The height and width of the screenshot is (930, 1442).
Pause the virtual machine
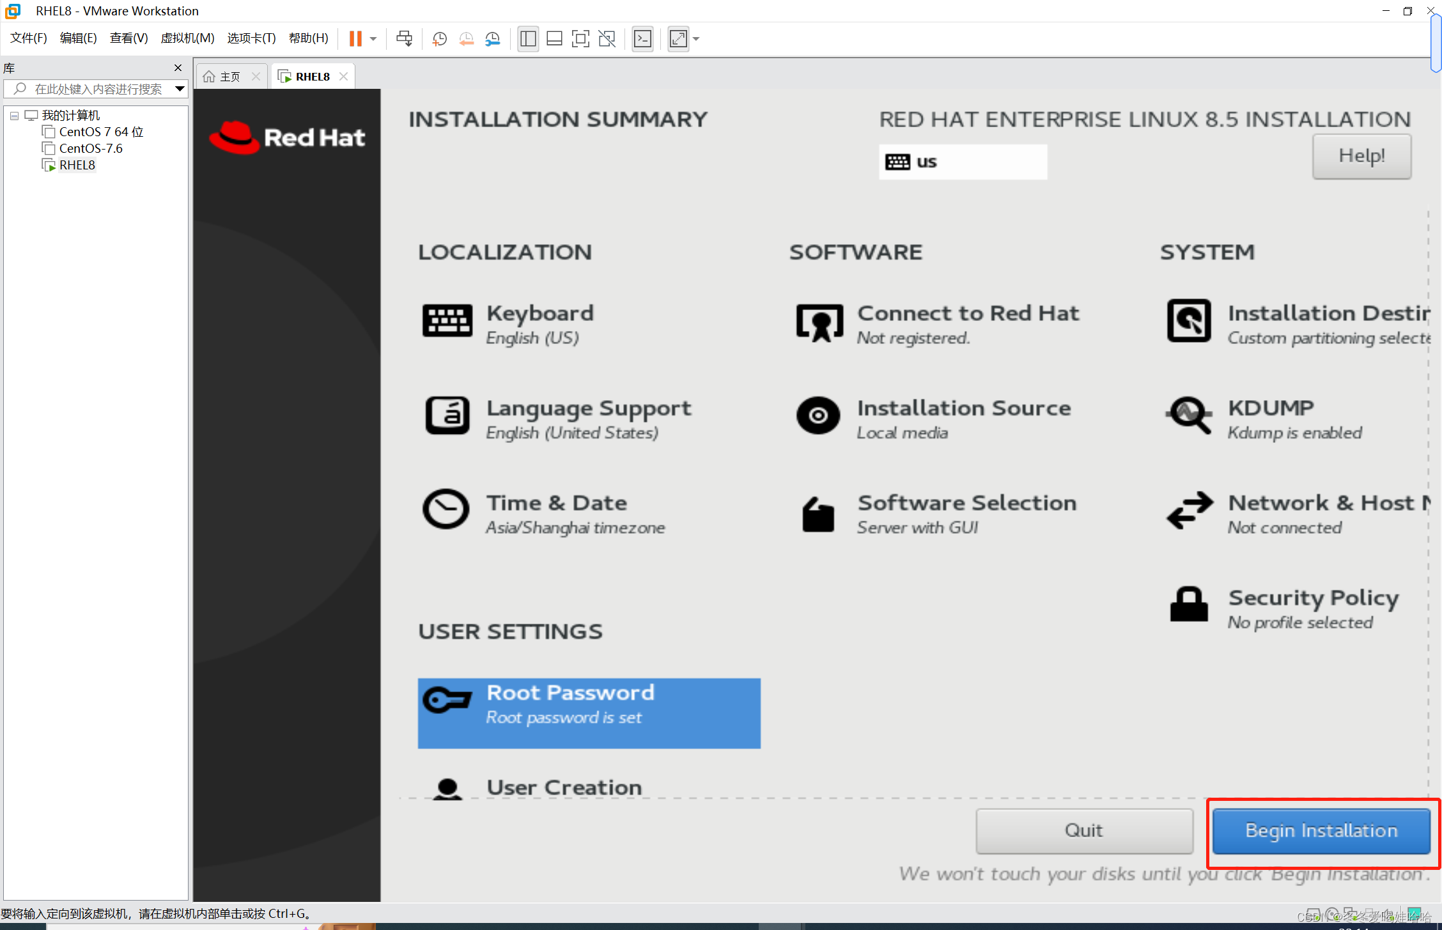click(355, 39)
